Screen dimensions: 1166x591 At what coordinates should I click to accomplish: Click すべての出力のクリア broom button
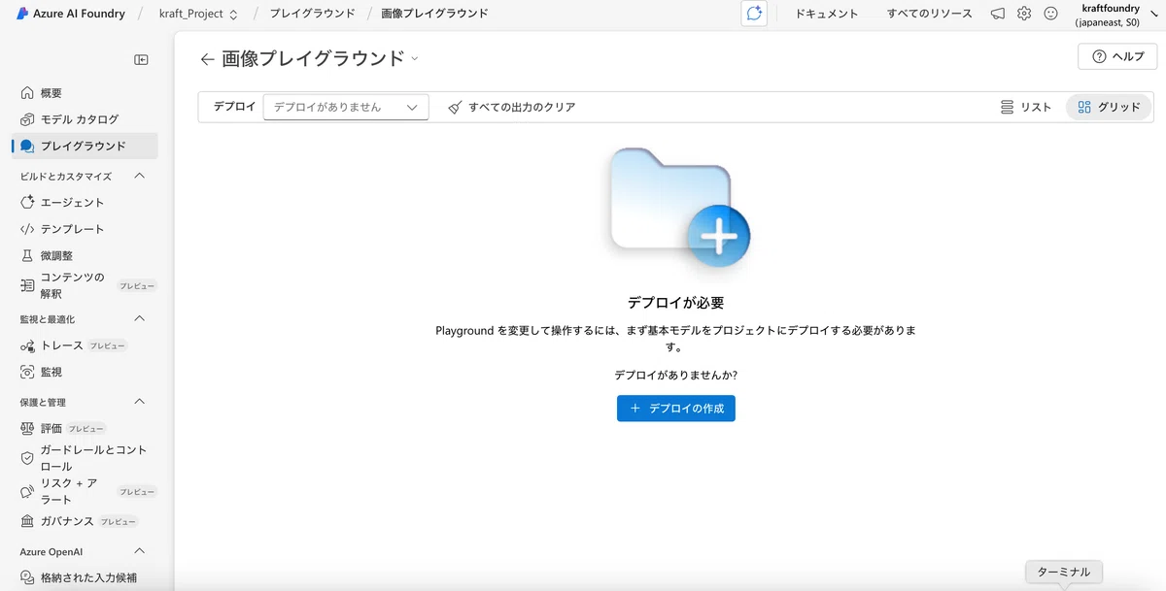click(x=512, y=107)
